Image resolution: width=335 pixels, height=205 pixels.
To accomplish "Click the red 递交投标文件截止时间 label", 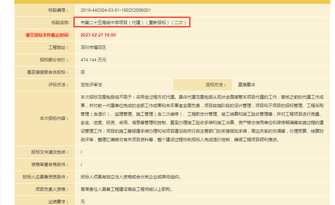I will click(x=47, y=35).
